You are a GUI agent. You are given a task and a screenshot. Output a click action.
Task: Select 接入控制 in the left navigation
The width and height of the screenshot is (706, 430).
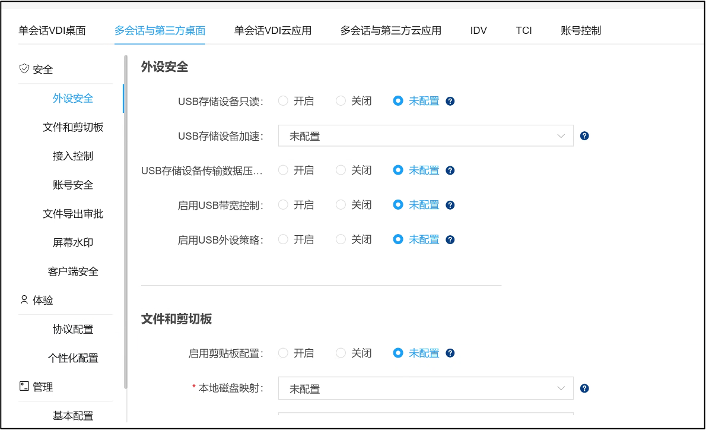pyautogui.click(x=72, y=156)
